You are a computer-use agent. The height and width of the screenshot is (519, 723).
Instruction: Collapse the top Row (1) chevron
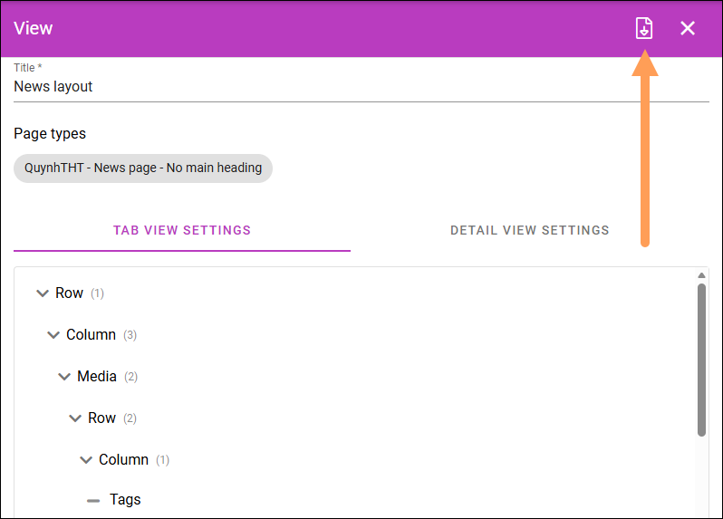[43, 293]
